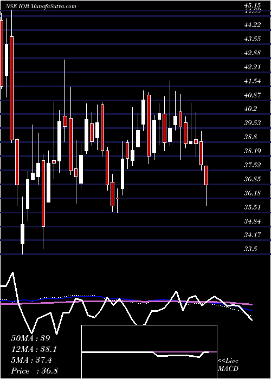This screenshot has height=379, width=271.
Task: Select the 43.55 price axis label
Action: click(252, 38)
